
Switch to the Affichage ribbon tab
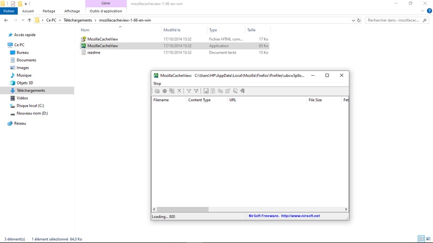pos(71,11)
